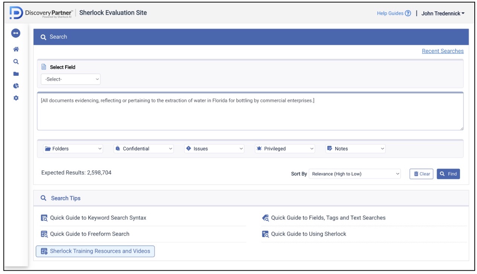Open the Privileged filter dropdown

pos(285,149)
